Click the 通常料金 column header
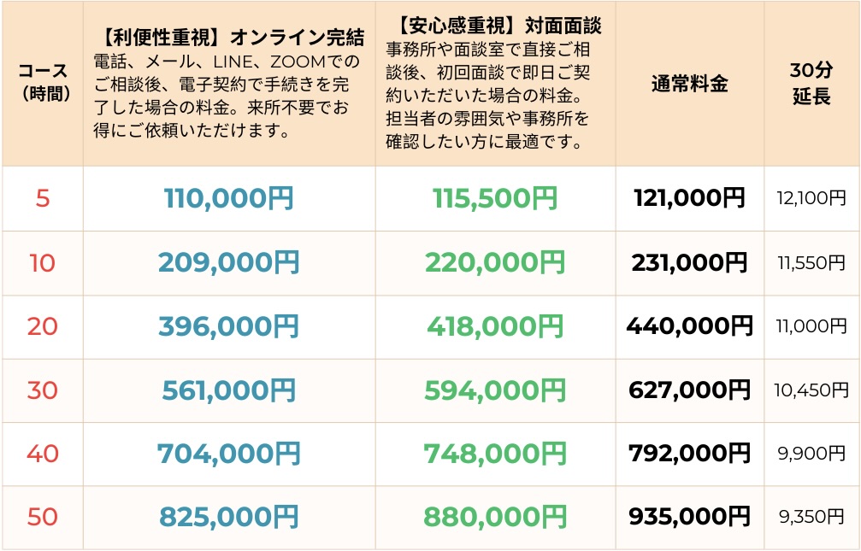861x551 pixels. pos(689,84)
